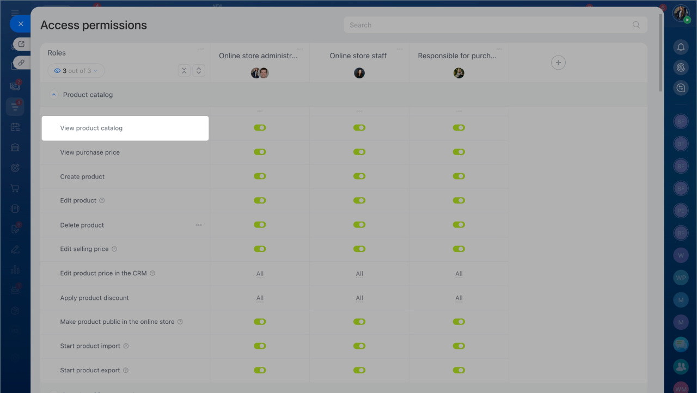The height and width of the screenshot is (393, 697).
Task: Click the Search input field
Action: (x=490, y=25)
